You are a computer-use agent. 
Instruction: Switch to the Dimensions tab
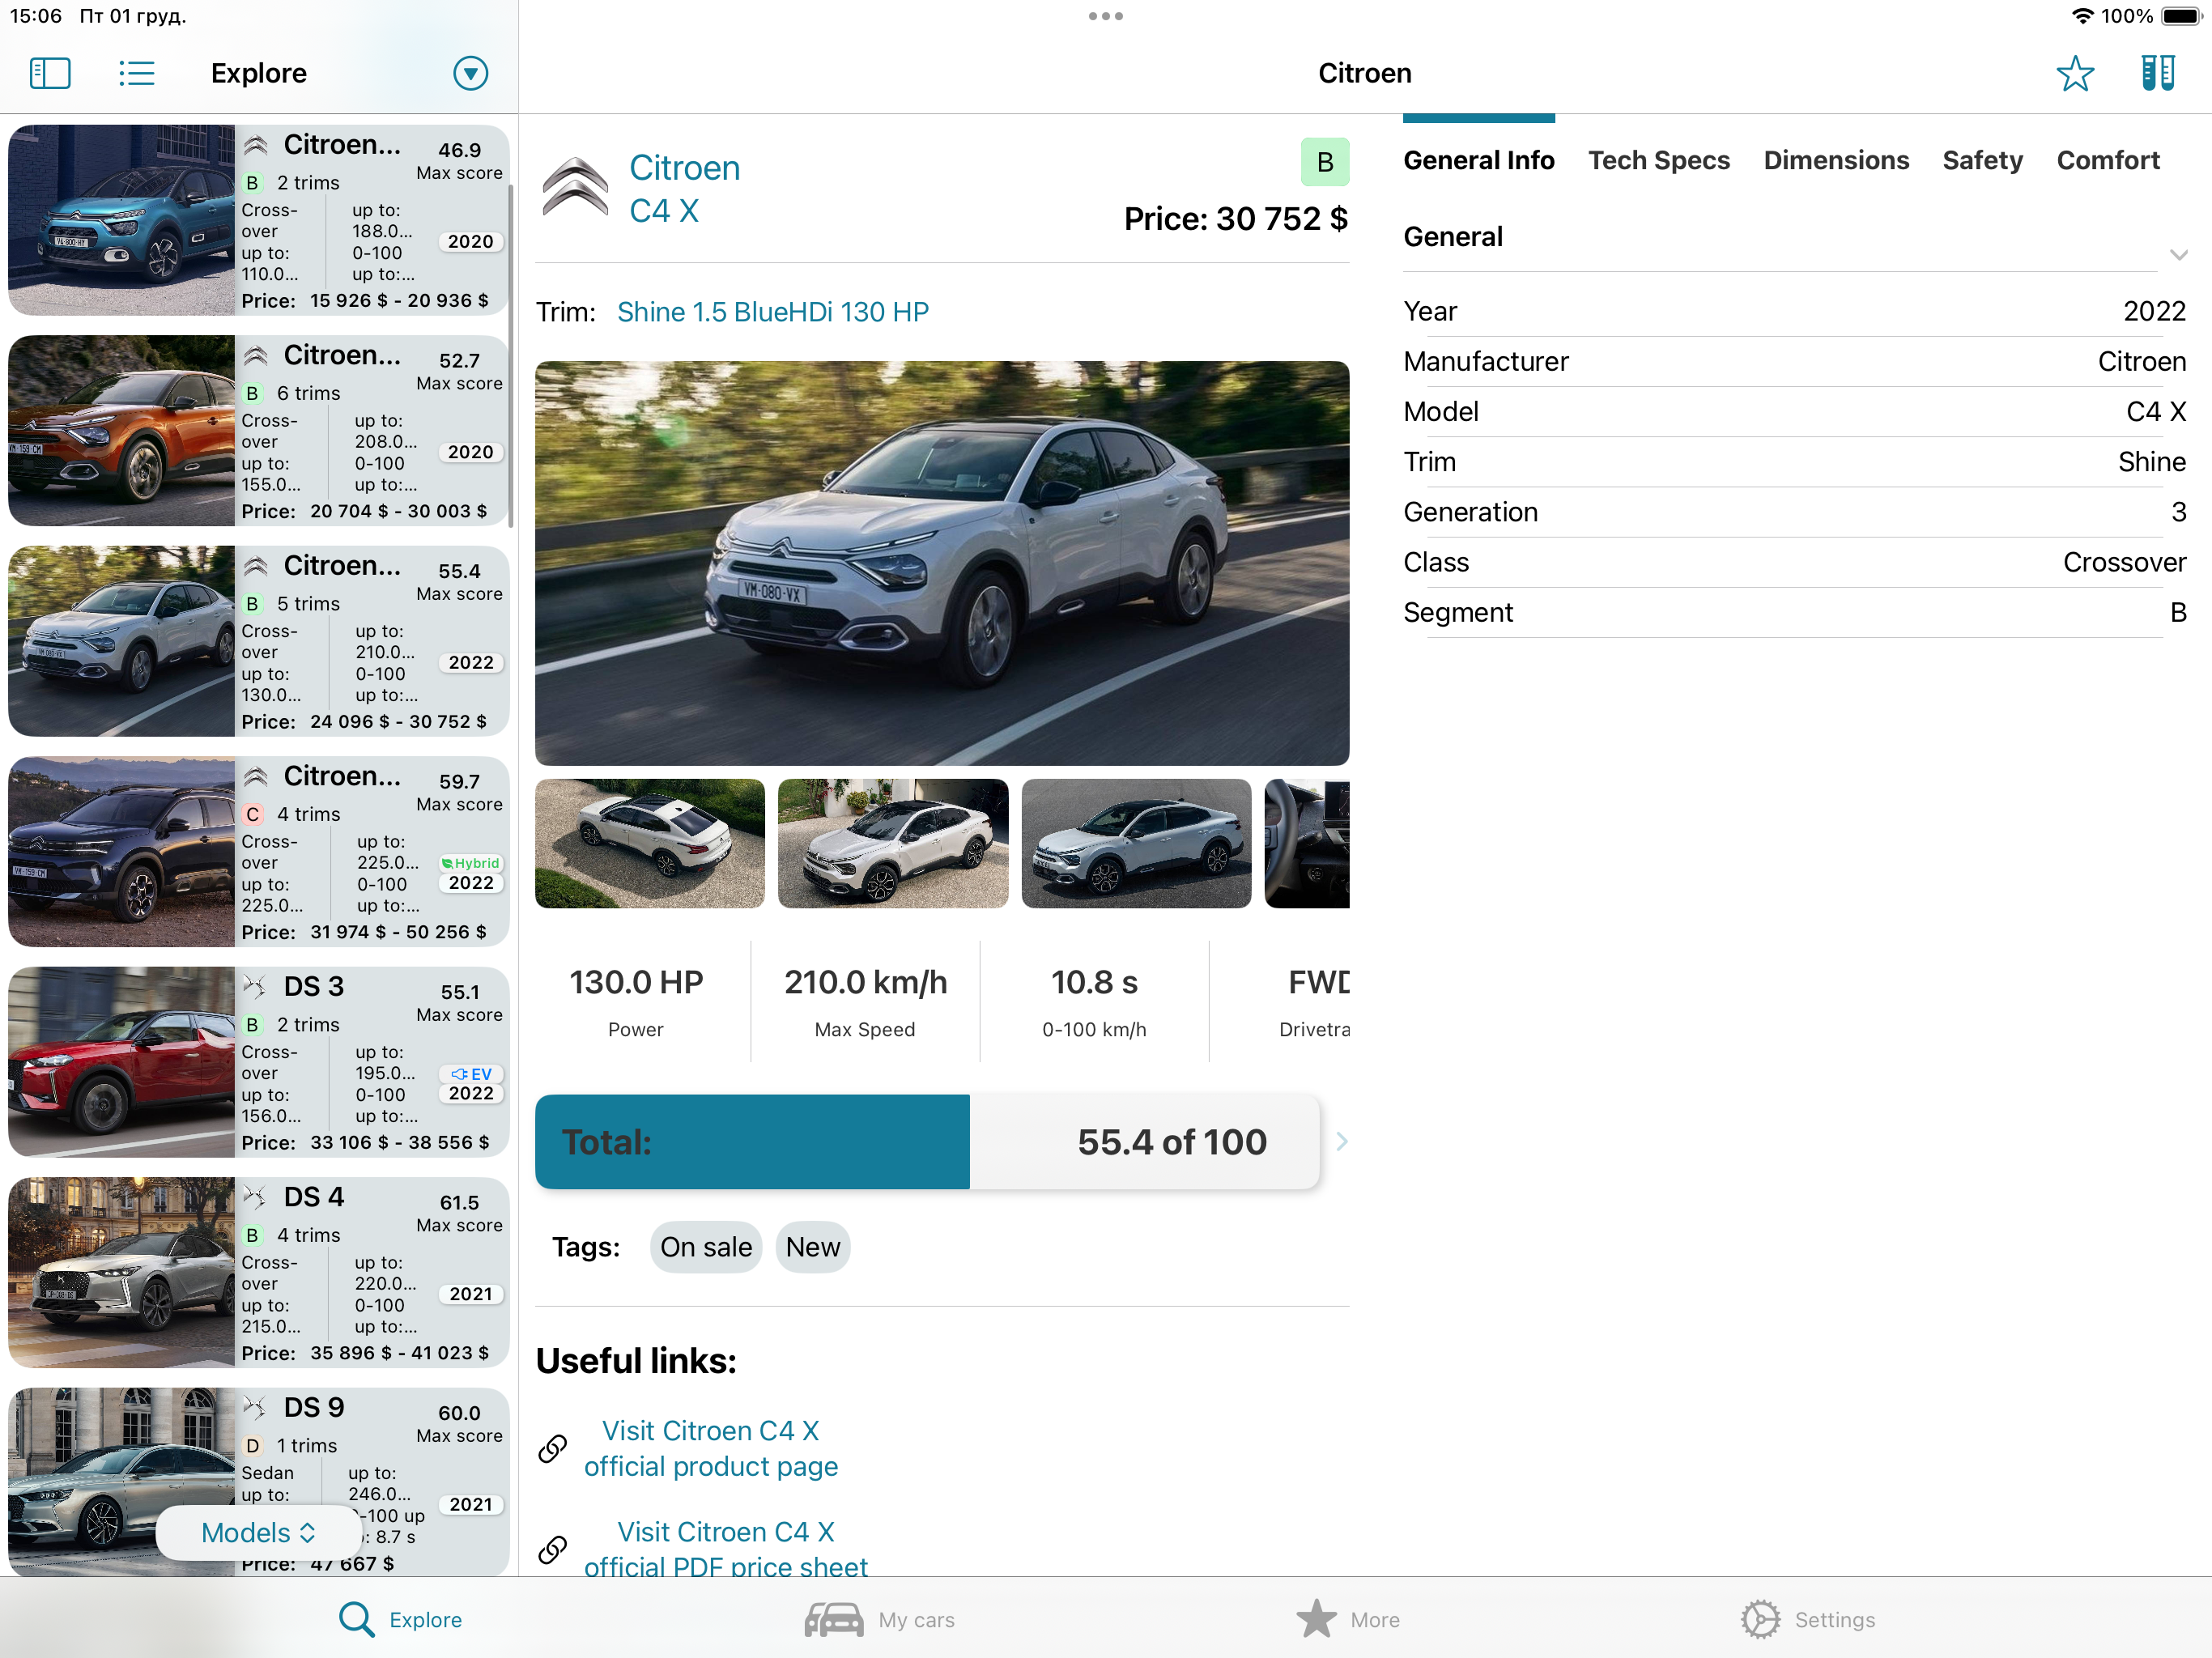click(x=1835, y=160)
